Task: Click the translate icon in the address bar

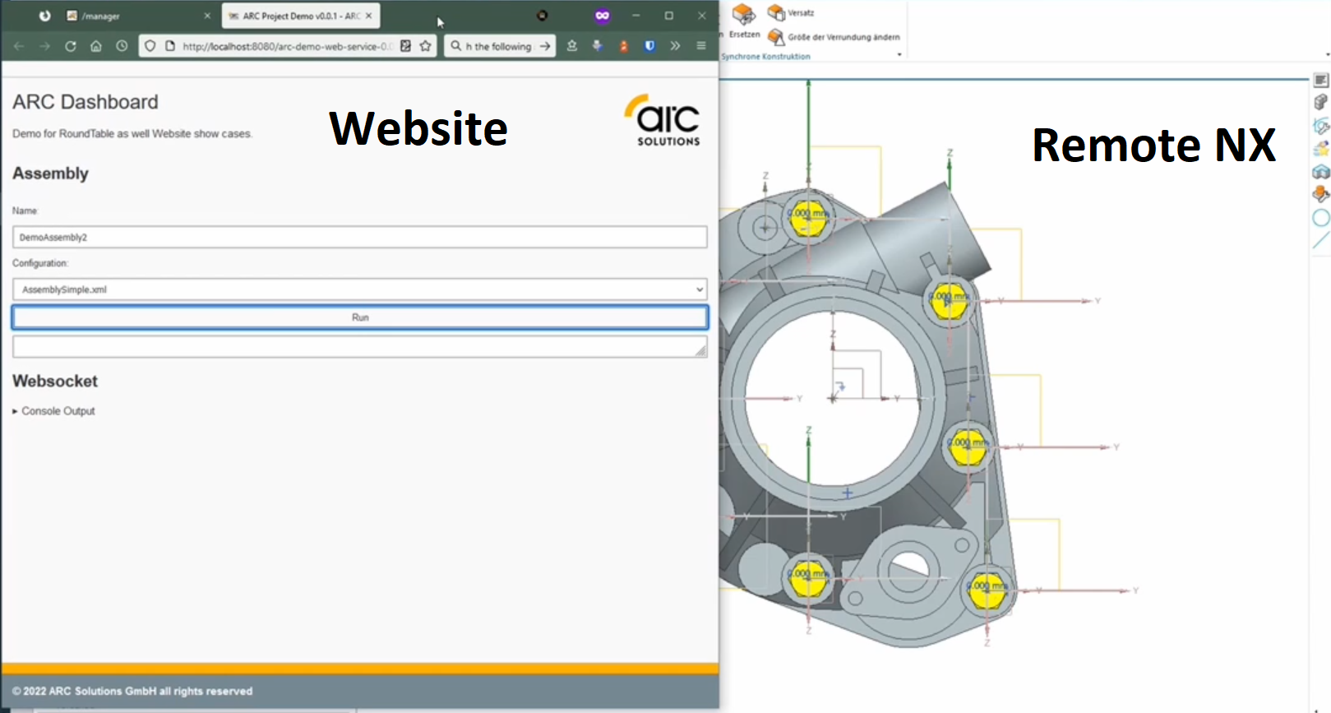Action: coord(405,46)
